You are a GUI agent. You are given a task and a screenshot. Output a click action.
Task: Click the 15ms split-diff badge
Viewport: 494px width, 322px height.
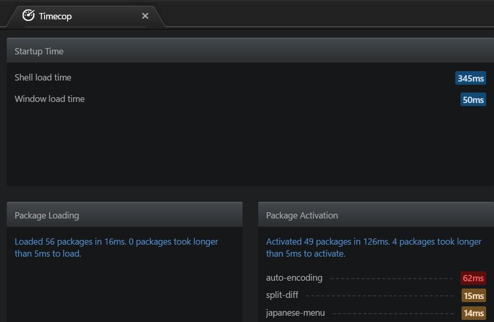tap(474, 295)
